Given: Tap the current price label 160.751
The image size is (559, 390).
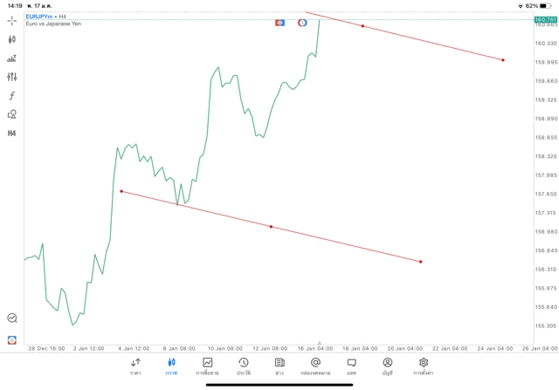Looking at the screenshot, I should (x=546, y=19).
